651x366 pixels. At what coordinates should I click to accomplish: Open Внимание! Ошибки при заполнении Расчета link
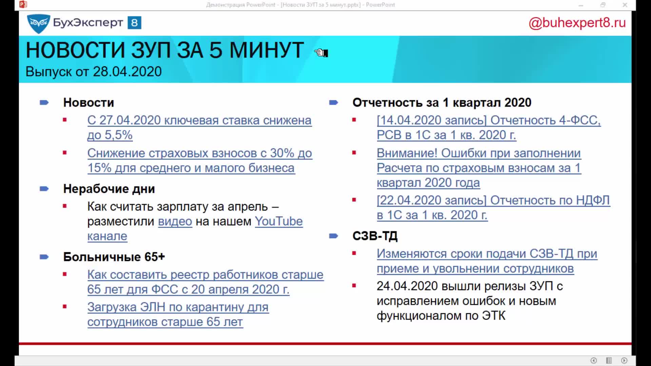(x=478, y=154)
